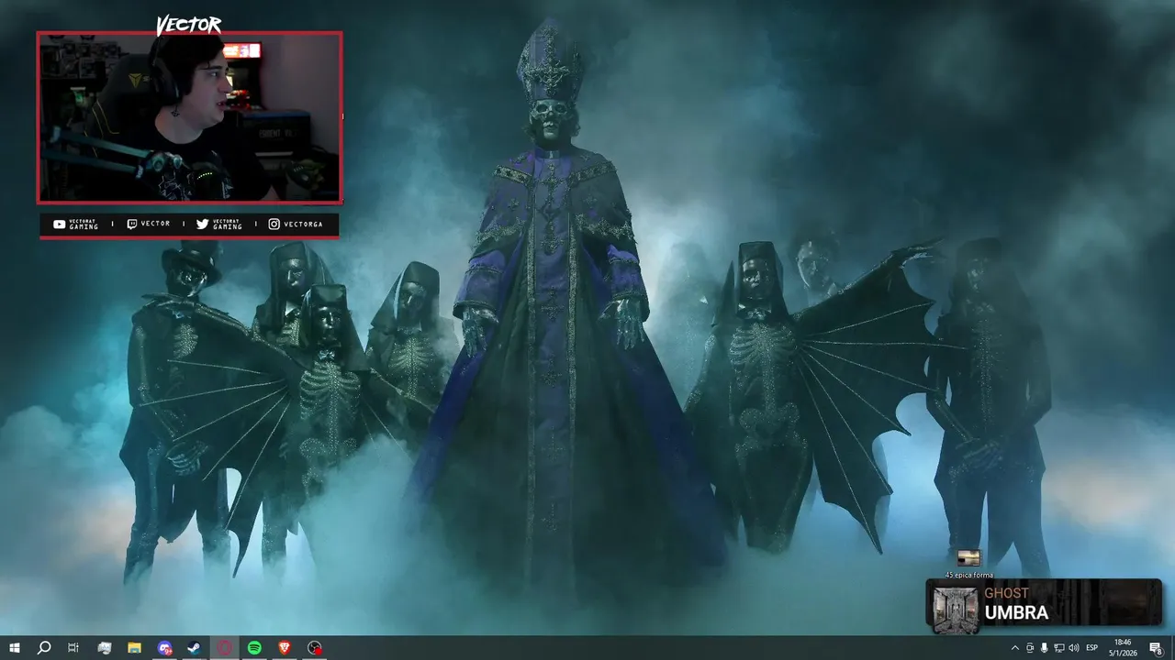1175x660 pixels.
Task: Open the clock and calendar showing 18:46
Action: pos(1123,648)
